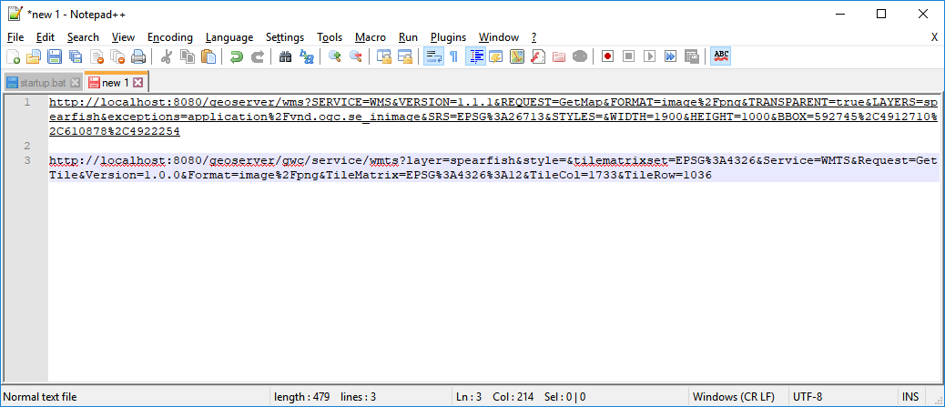Click the Close All toolbar icon
This screenshot has height=407, width=945.
(117, 56)
